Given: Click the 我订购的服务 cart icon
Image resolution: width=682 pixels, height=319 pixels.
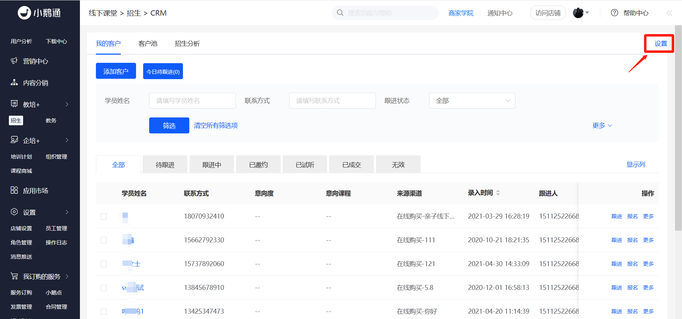Looking at the screenshot, I should [14, 276].
